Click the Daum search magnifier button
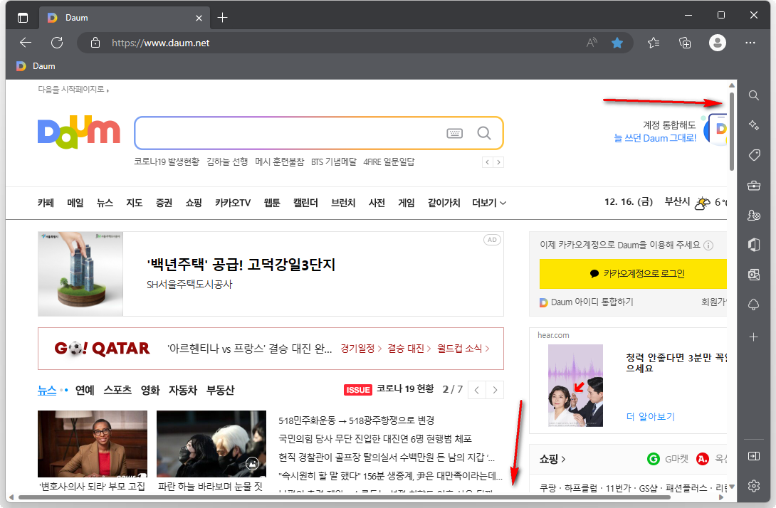Viewport: 776px width, 508px height. [484, 133]
